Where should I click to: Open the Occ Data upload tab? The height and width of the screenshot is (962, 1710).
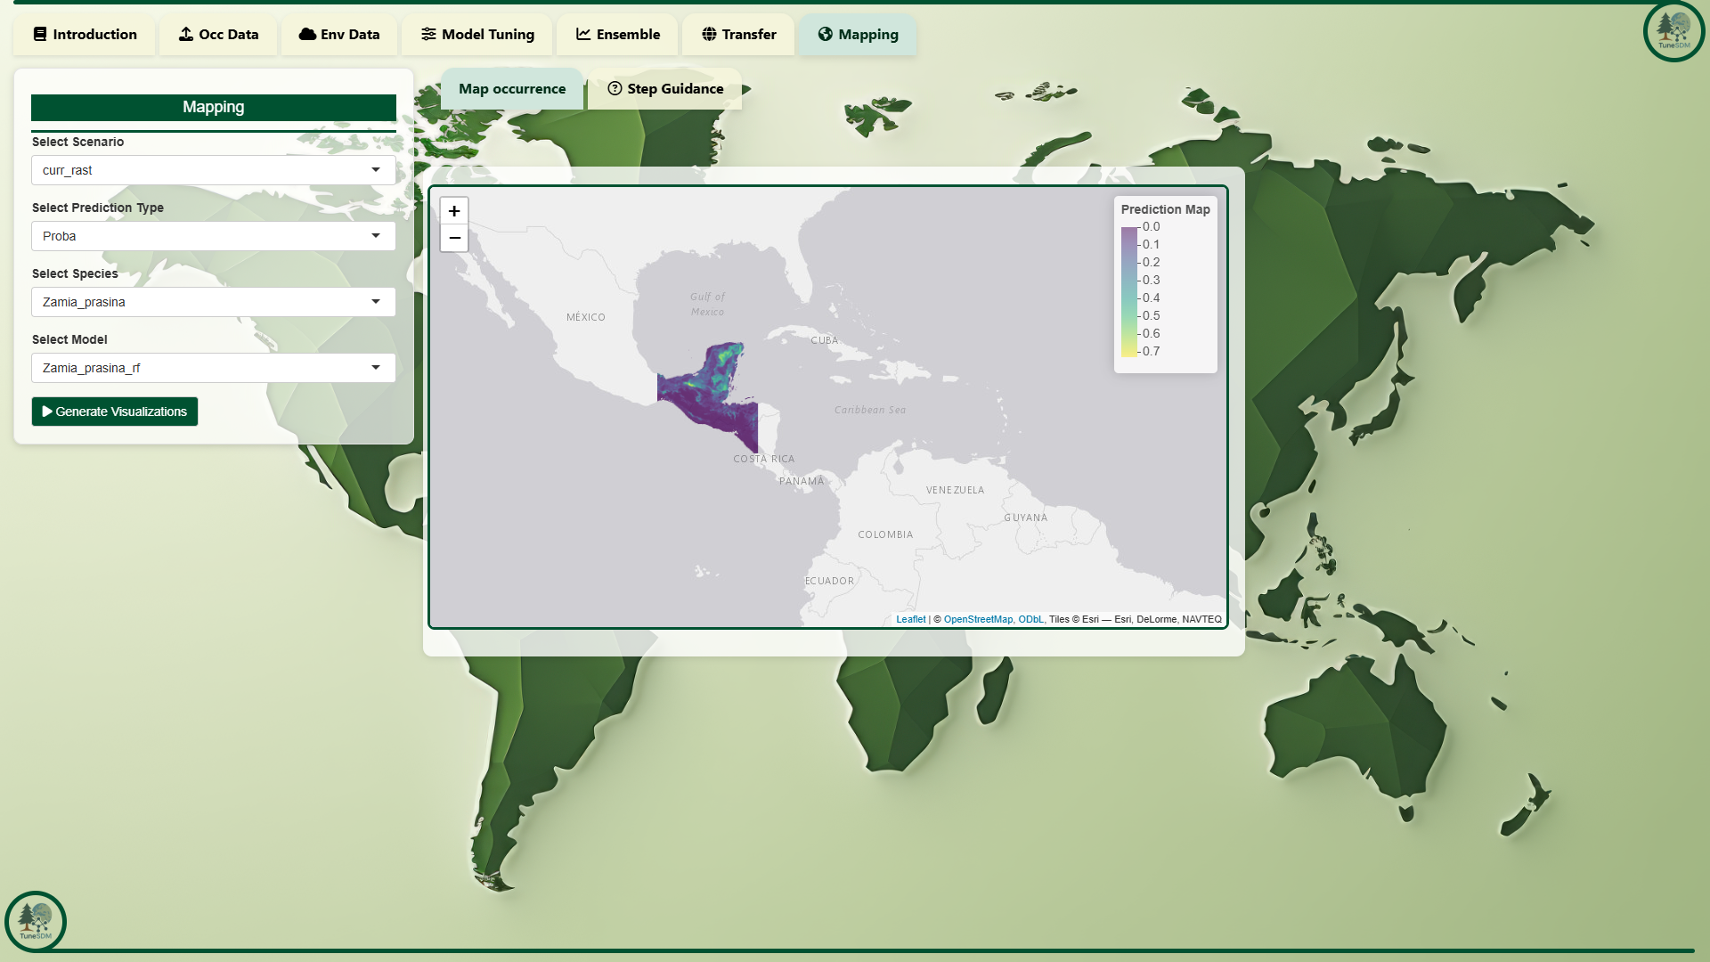(218, 35)
